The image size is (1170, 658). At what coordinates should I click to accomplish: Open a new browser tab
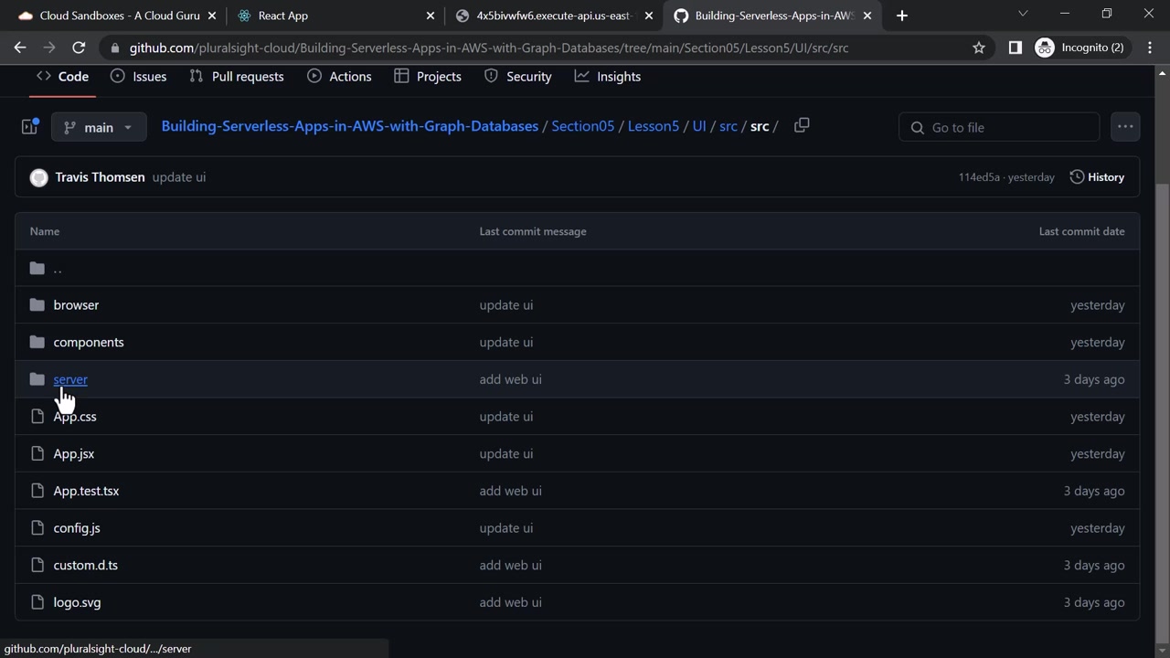pyautogui.click(x=902, y=16)
